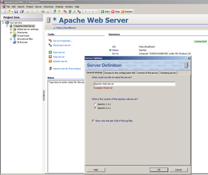Open the Project menu
This screenshot has height=175, width=208.
point(30,7)
